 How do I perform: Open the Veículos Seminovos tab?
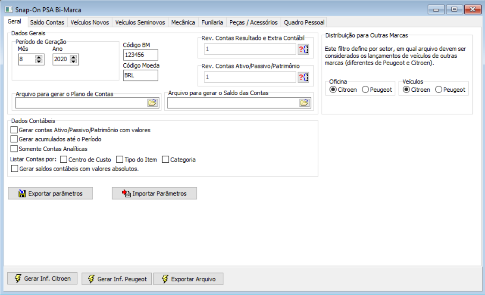coord(140,22)
